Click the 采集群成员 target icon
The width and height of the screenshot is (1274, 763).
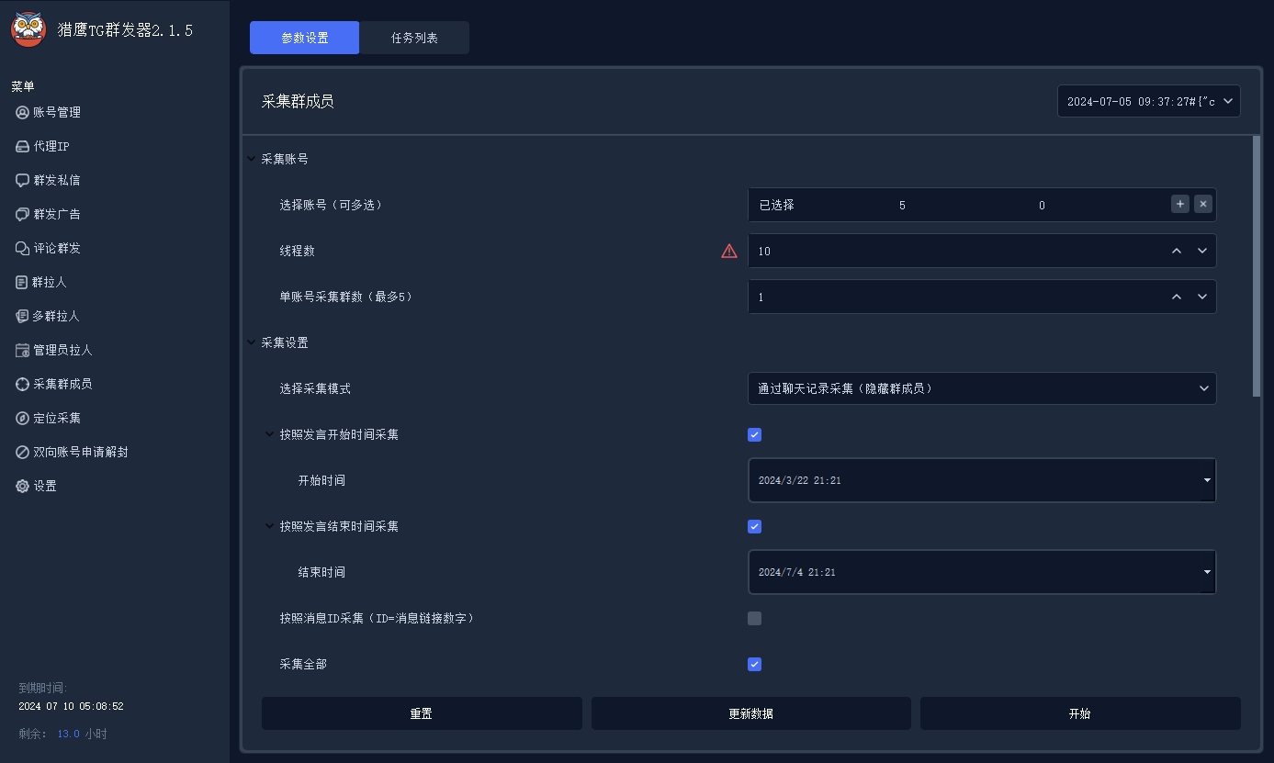coord(22,384)
